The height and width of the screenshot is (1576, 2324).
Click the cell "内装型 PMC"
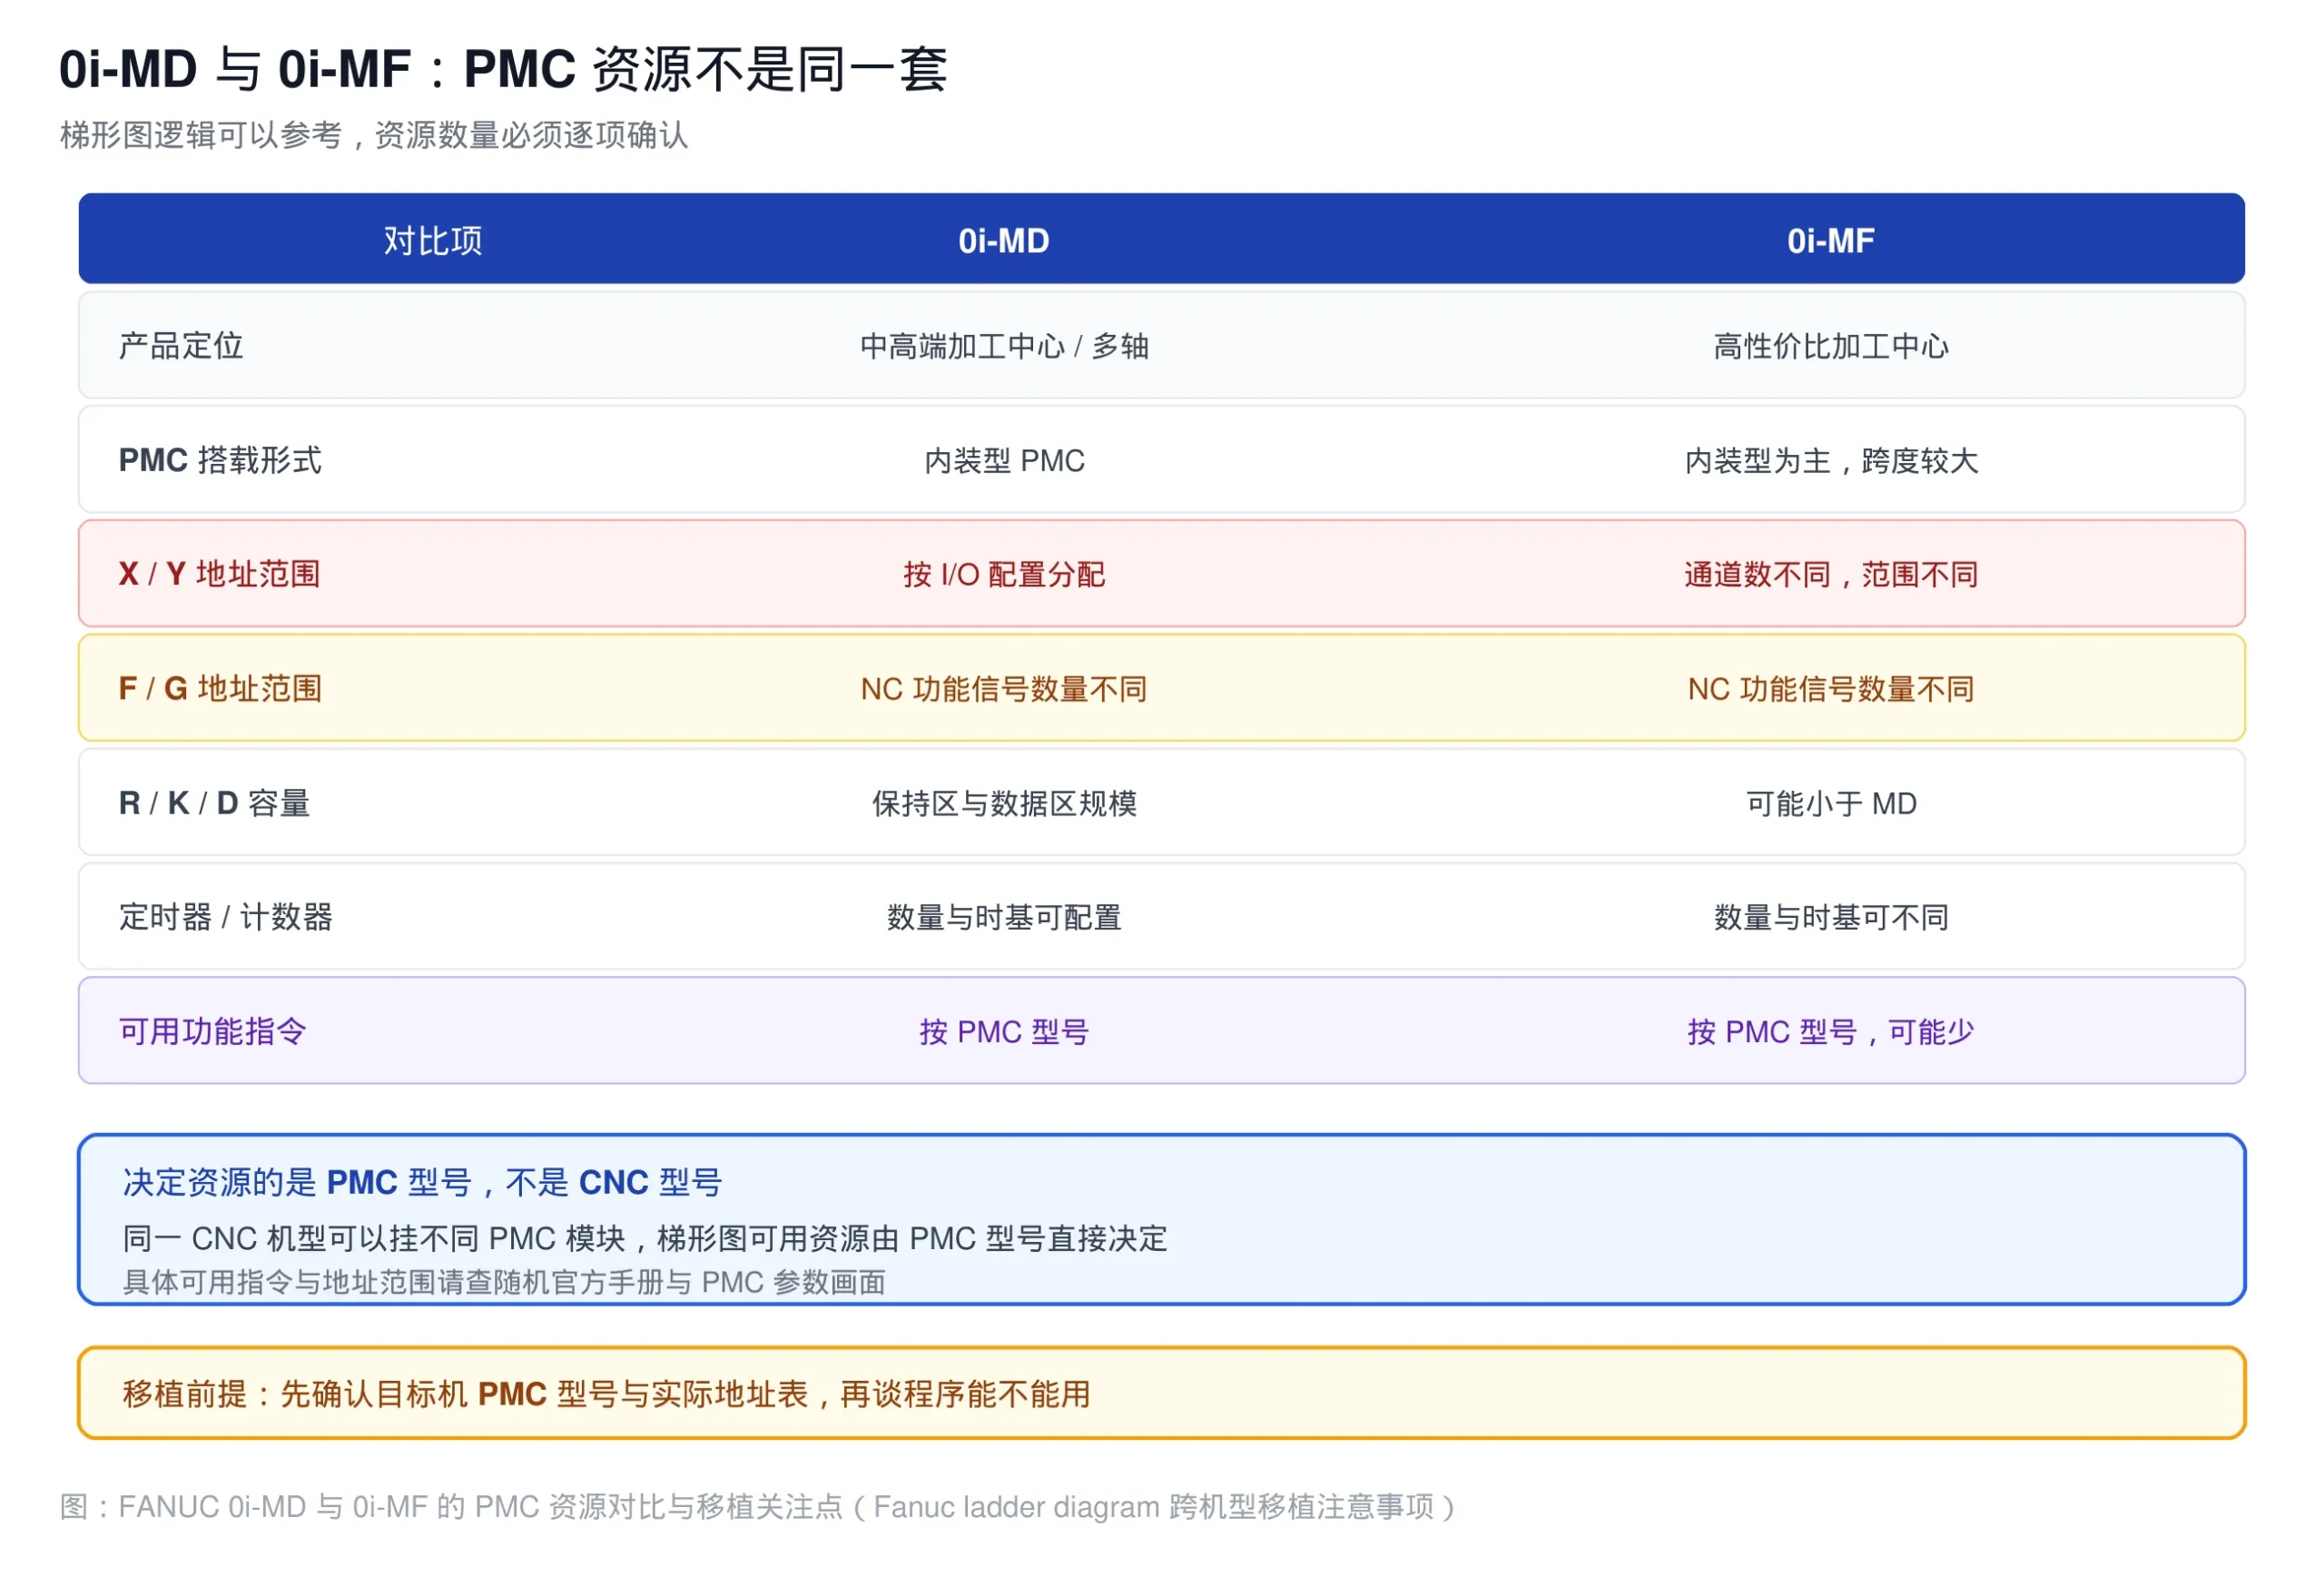click(x=1004, y=461)
